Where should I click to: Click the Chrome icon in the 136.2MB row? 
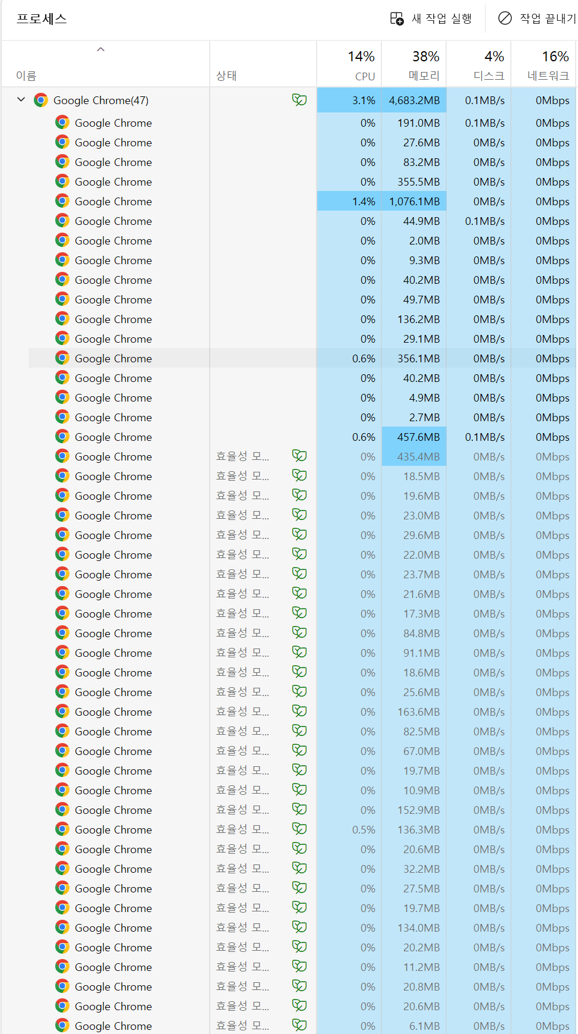[x=62, y=319]
